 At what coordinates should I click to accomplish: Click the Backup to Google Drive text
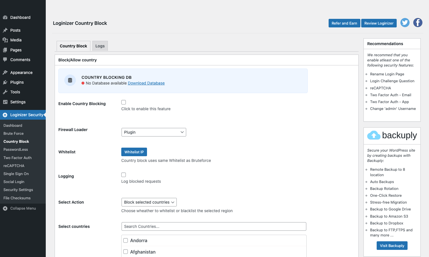coord(390,209)
